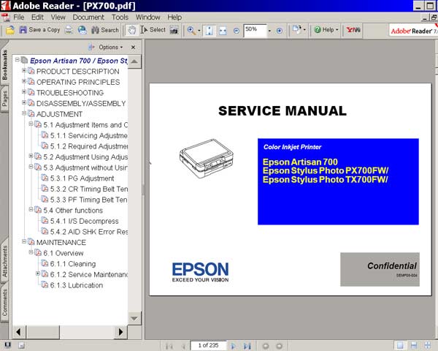Click the Open file folder icon
The width and height of the screenshot is (438, 351).
(x=10, y=30)
